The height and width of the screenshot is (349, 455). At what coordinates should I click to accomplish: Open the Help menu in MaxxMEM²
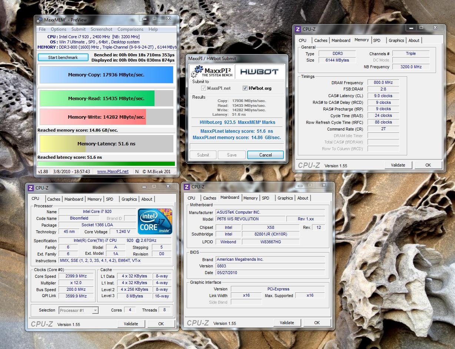coord(153,29)
